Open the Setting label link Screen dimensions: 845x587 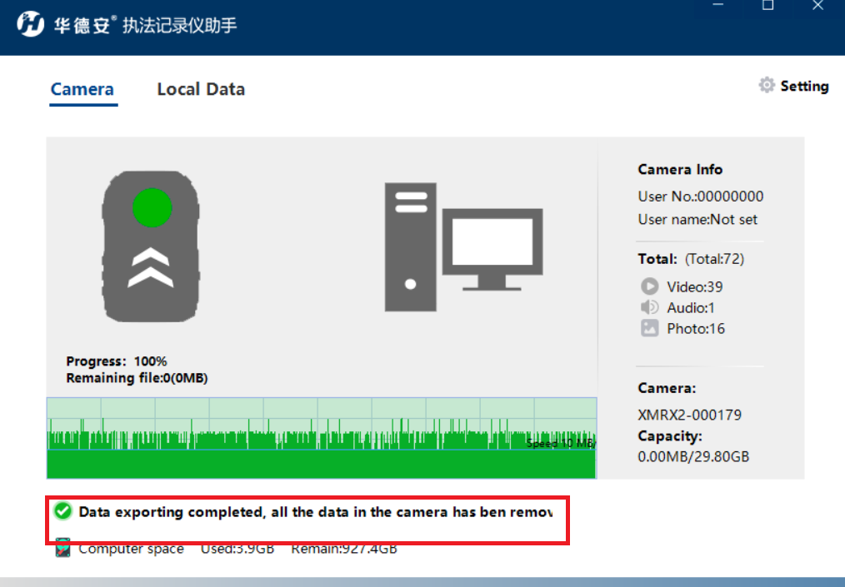pyautogui.click(x=804, y=86)
